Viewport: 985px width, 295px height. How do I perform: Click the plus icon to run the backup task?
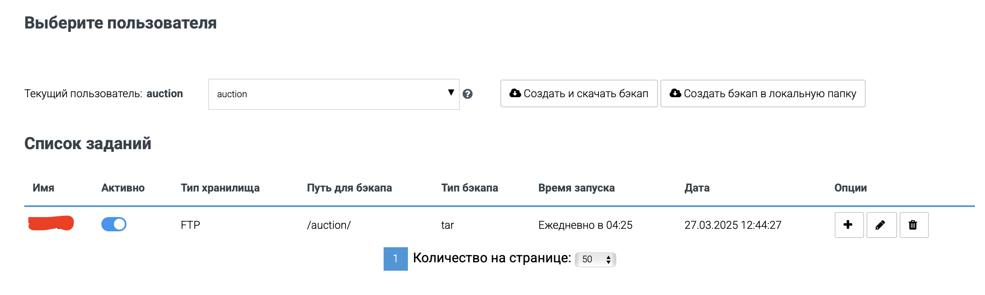pyautogui.click(x=848, y=225)
